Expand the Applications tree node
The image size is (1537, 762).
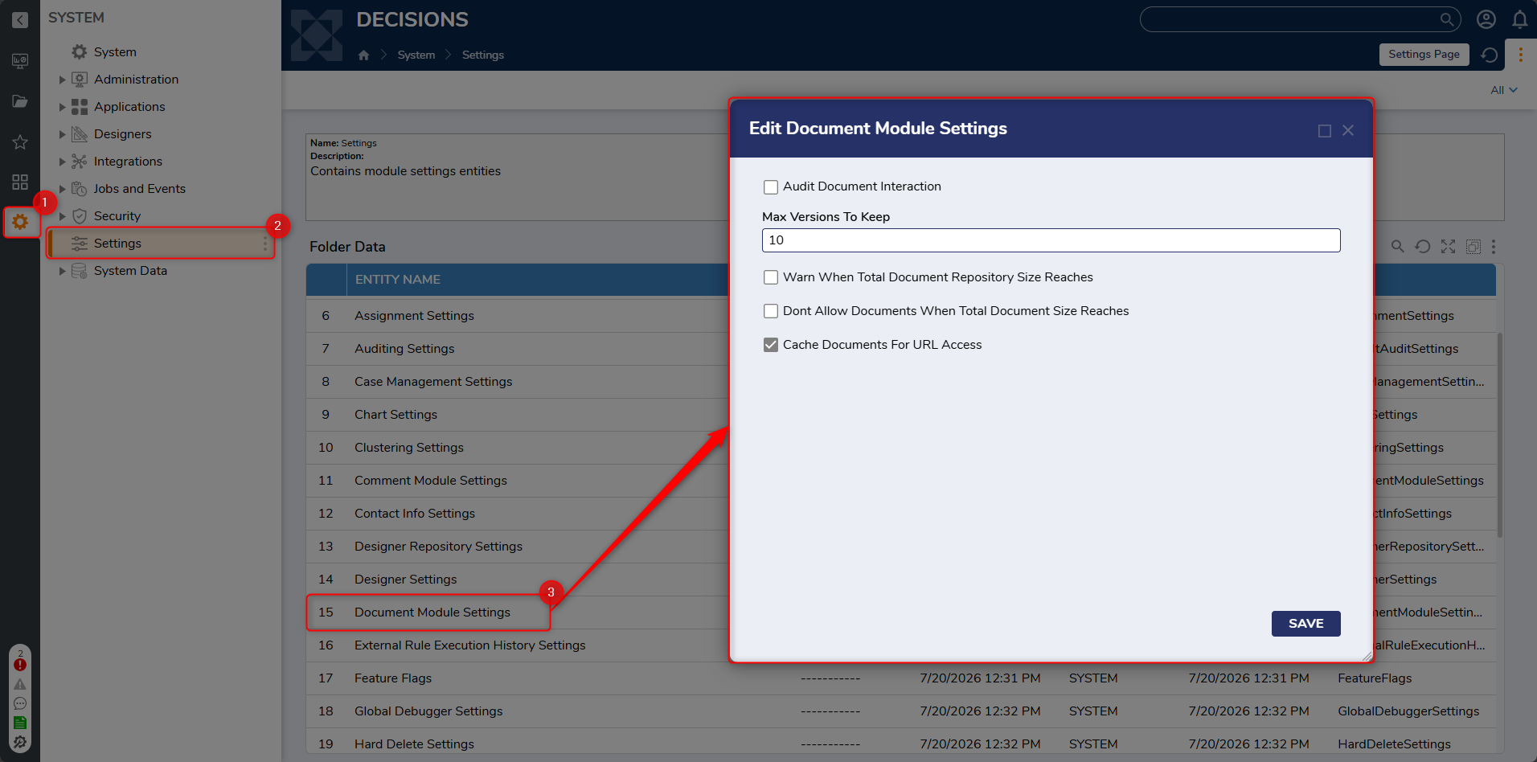tap(62, 107)
